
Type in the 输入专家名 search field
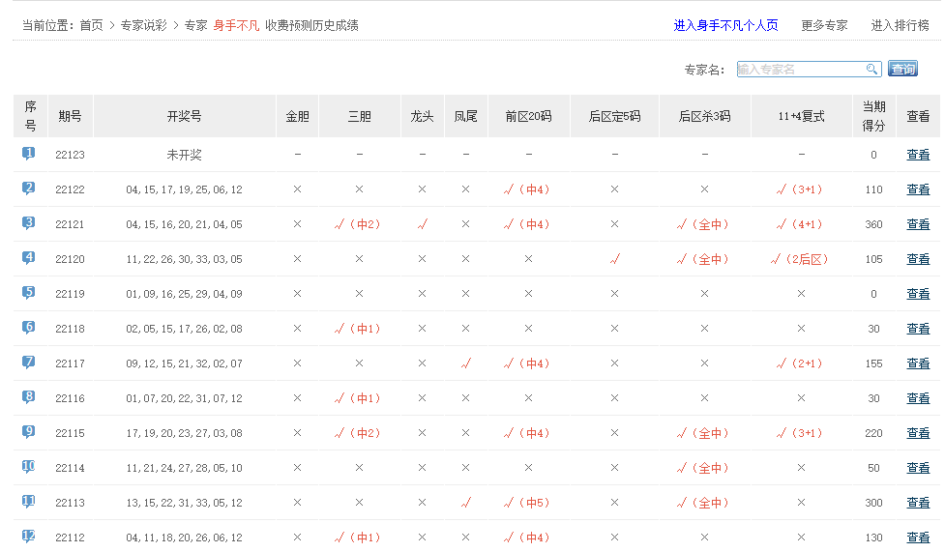[x=800, y=69]
